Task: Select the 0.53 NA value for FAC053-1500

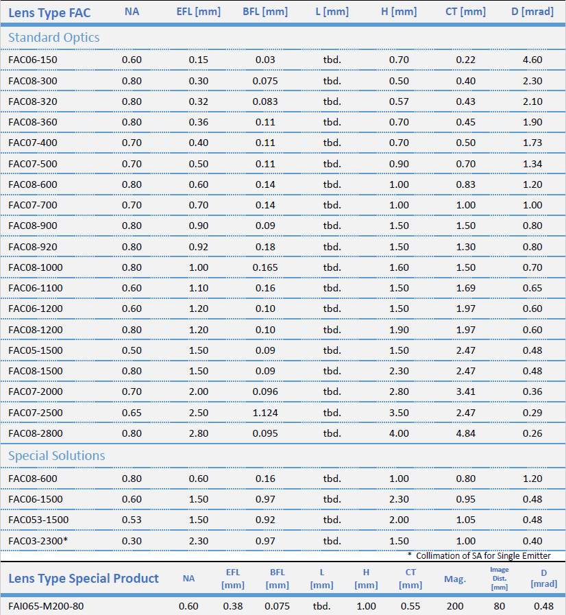Action: tap(132, 520)
